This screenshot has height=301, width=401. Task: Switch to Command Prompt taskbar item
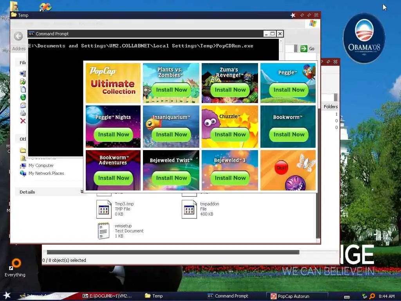(x=228, y=296)
